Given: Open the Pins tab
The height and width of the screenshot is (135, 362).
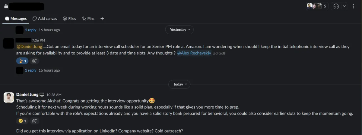Looking at the screenshot, I should click(x=88, y=19).
